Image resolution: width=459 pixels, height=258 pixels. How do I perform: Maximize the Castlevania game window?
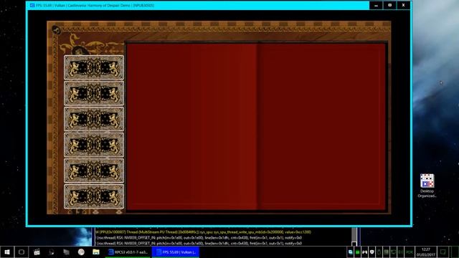click(x=390, y=5)
